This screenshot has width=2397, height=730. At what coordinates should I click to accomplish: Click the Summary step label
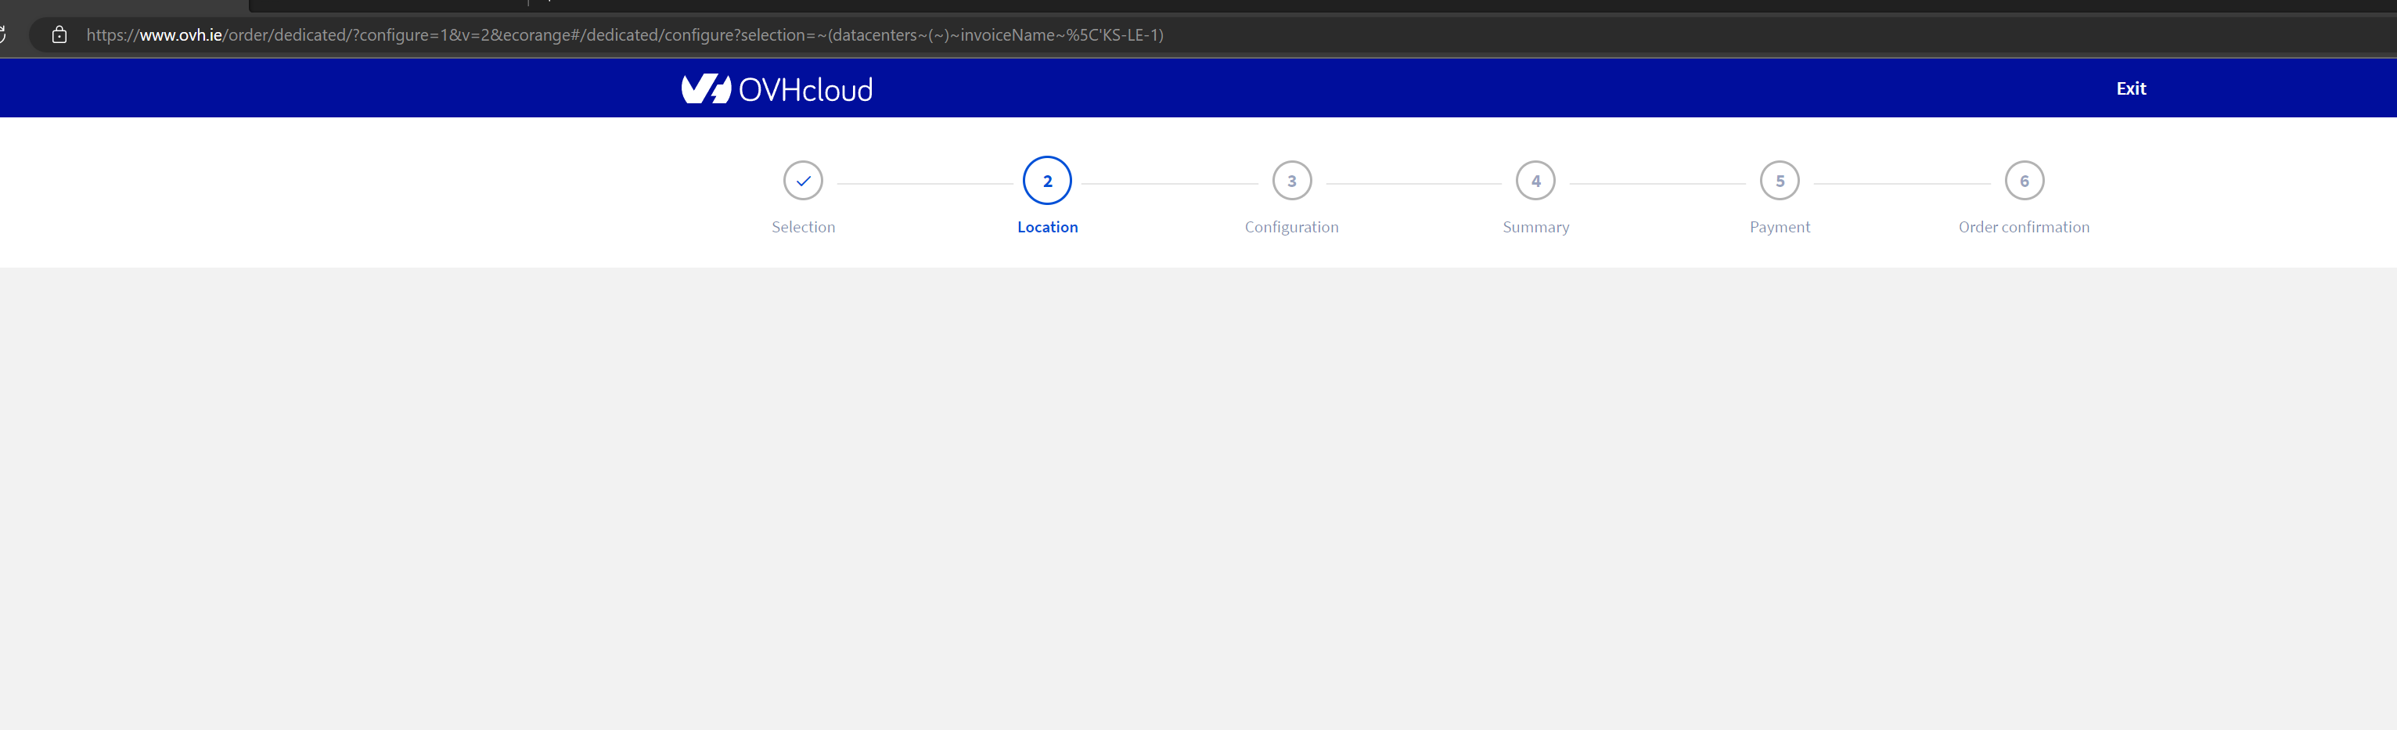1535,227
